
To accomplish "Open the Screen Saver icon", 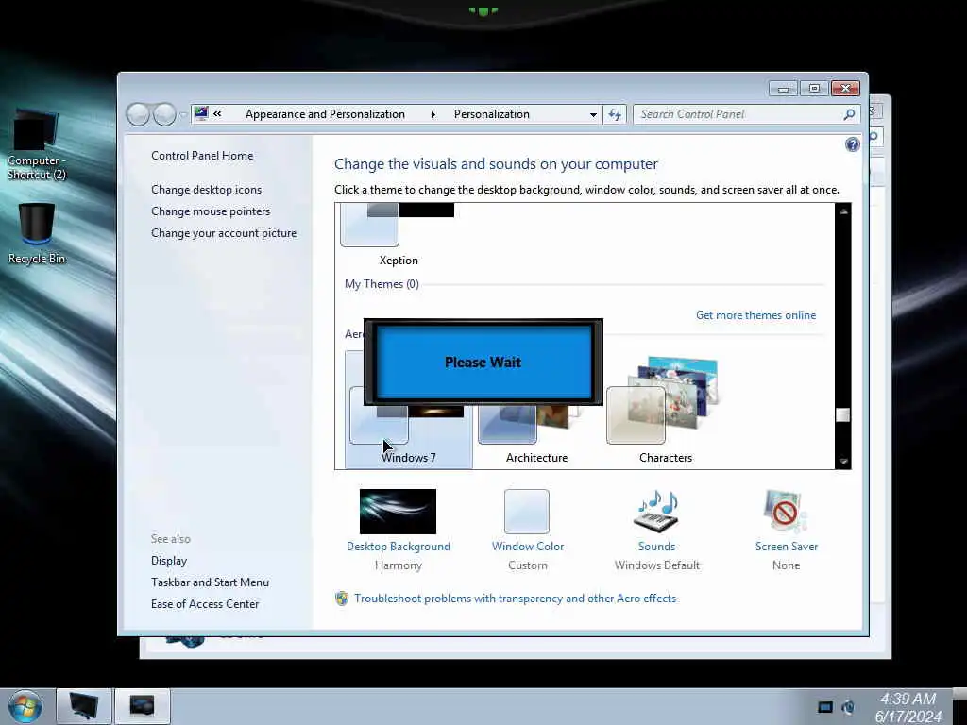I will tap(786, 511).
